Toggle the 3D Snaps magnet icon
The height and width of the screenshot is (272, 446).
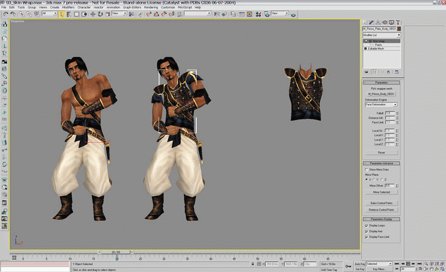[149, 14]
